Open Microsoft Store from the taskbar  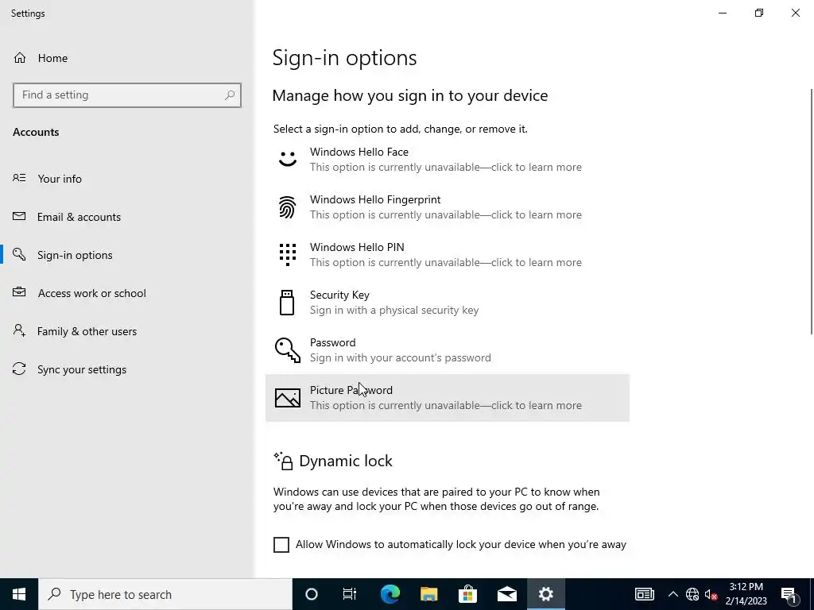(467, 594)
